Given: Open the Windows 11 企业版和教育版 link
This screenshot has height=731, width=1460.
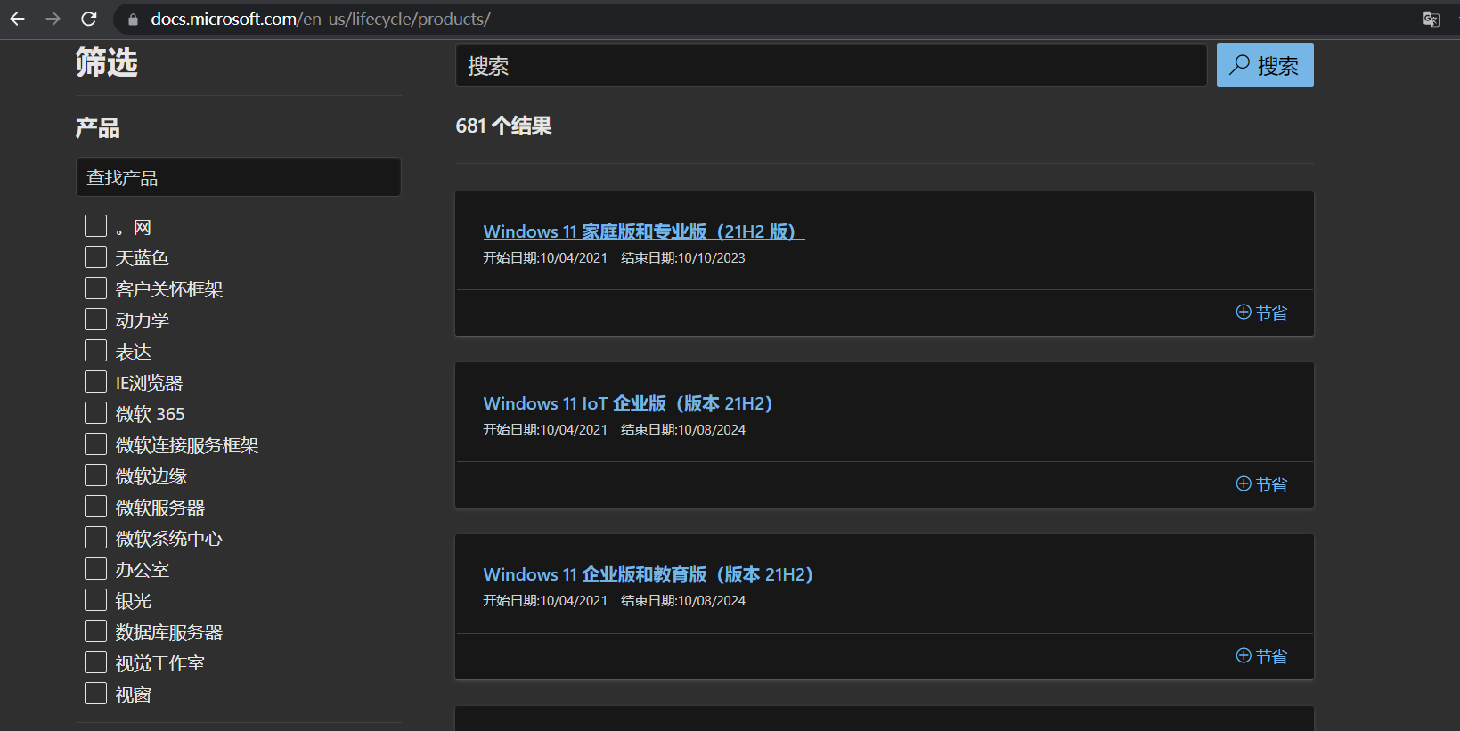Looking at the screenshot, I should pos(648,574).
